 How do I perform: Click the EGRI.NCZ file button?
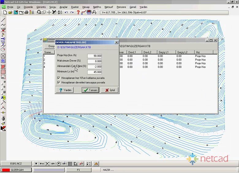16,163
